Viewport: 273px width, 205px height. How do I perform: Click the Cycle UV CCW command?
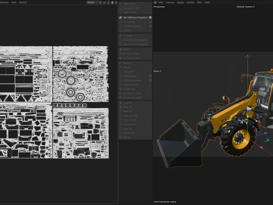coord(135,116)
